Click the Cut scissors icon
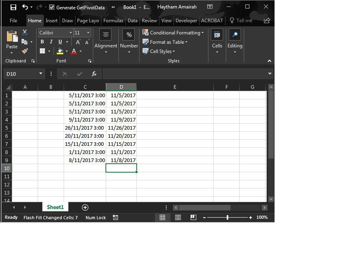Screen dimensions: 337x280 25,32
